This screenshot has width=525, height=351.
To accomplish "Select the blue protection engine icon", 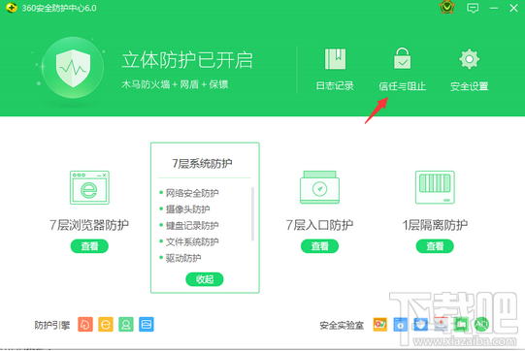I will click(x=147, y=324).
